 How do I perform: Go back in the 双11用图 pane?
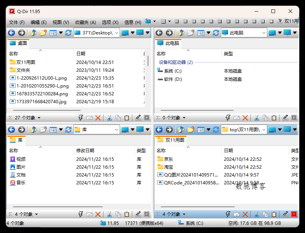click(x=159, y=130)
